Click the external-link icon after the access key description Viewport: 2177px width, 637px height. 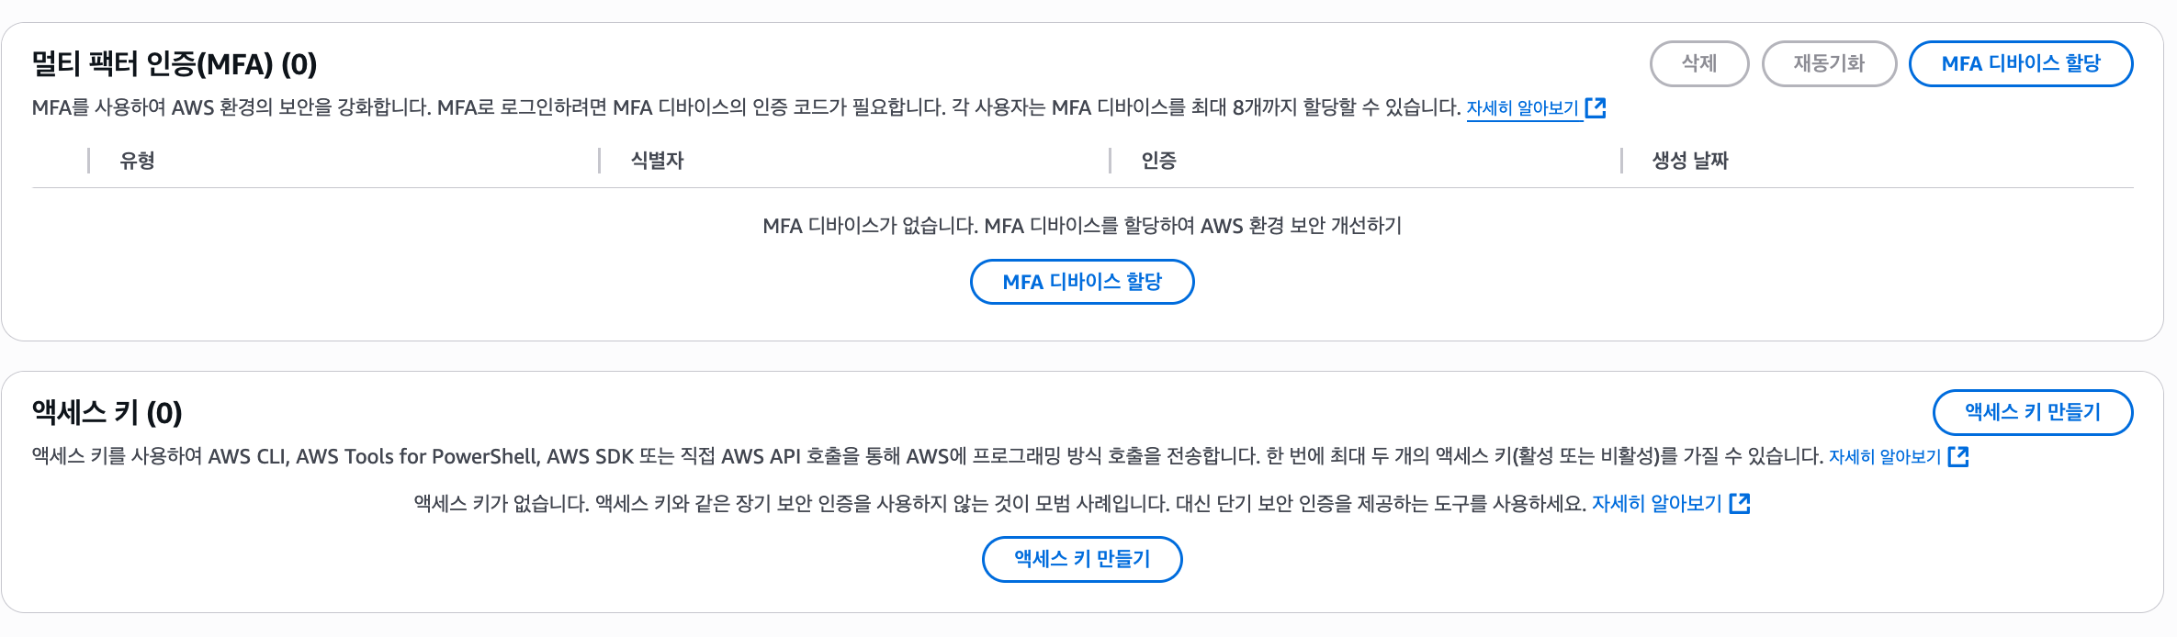(x=1958, y=457)
